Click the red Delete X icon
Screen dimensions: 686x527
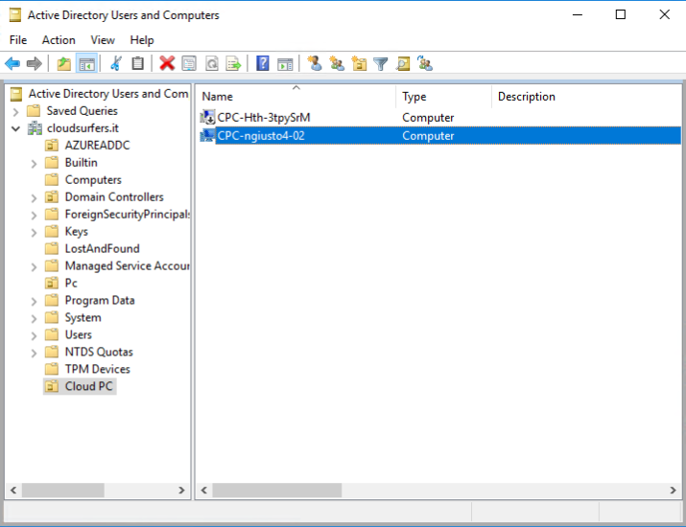[167, 64]
